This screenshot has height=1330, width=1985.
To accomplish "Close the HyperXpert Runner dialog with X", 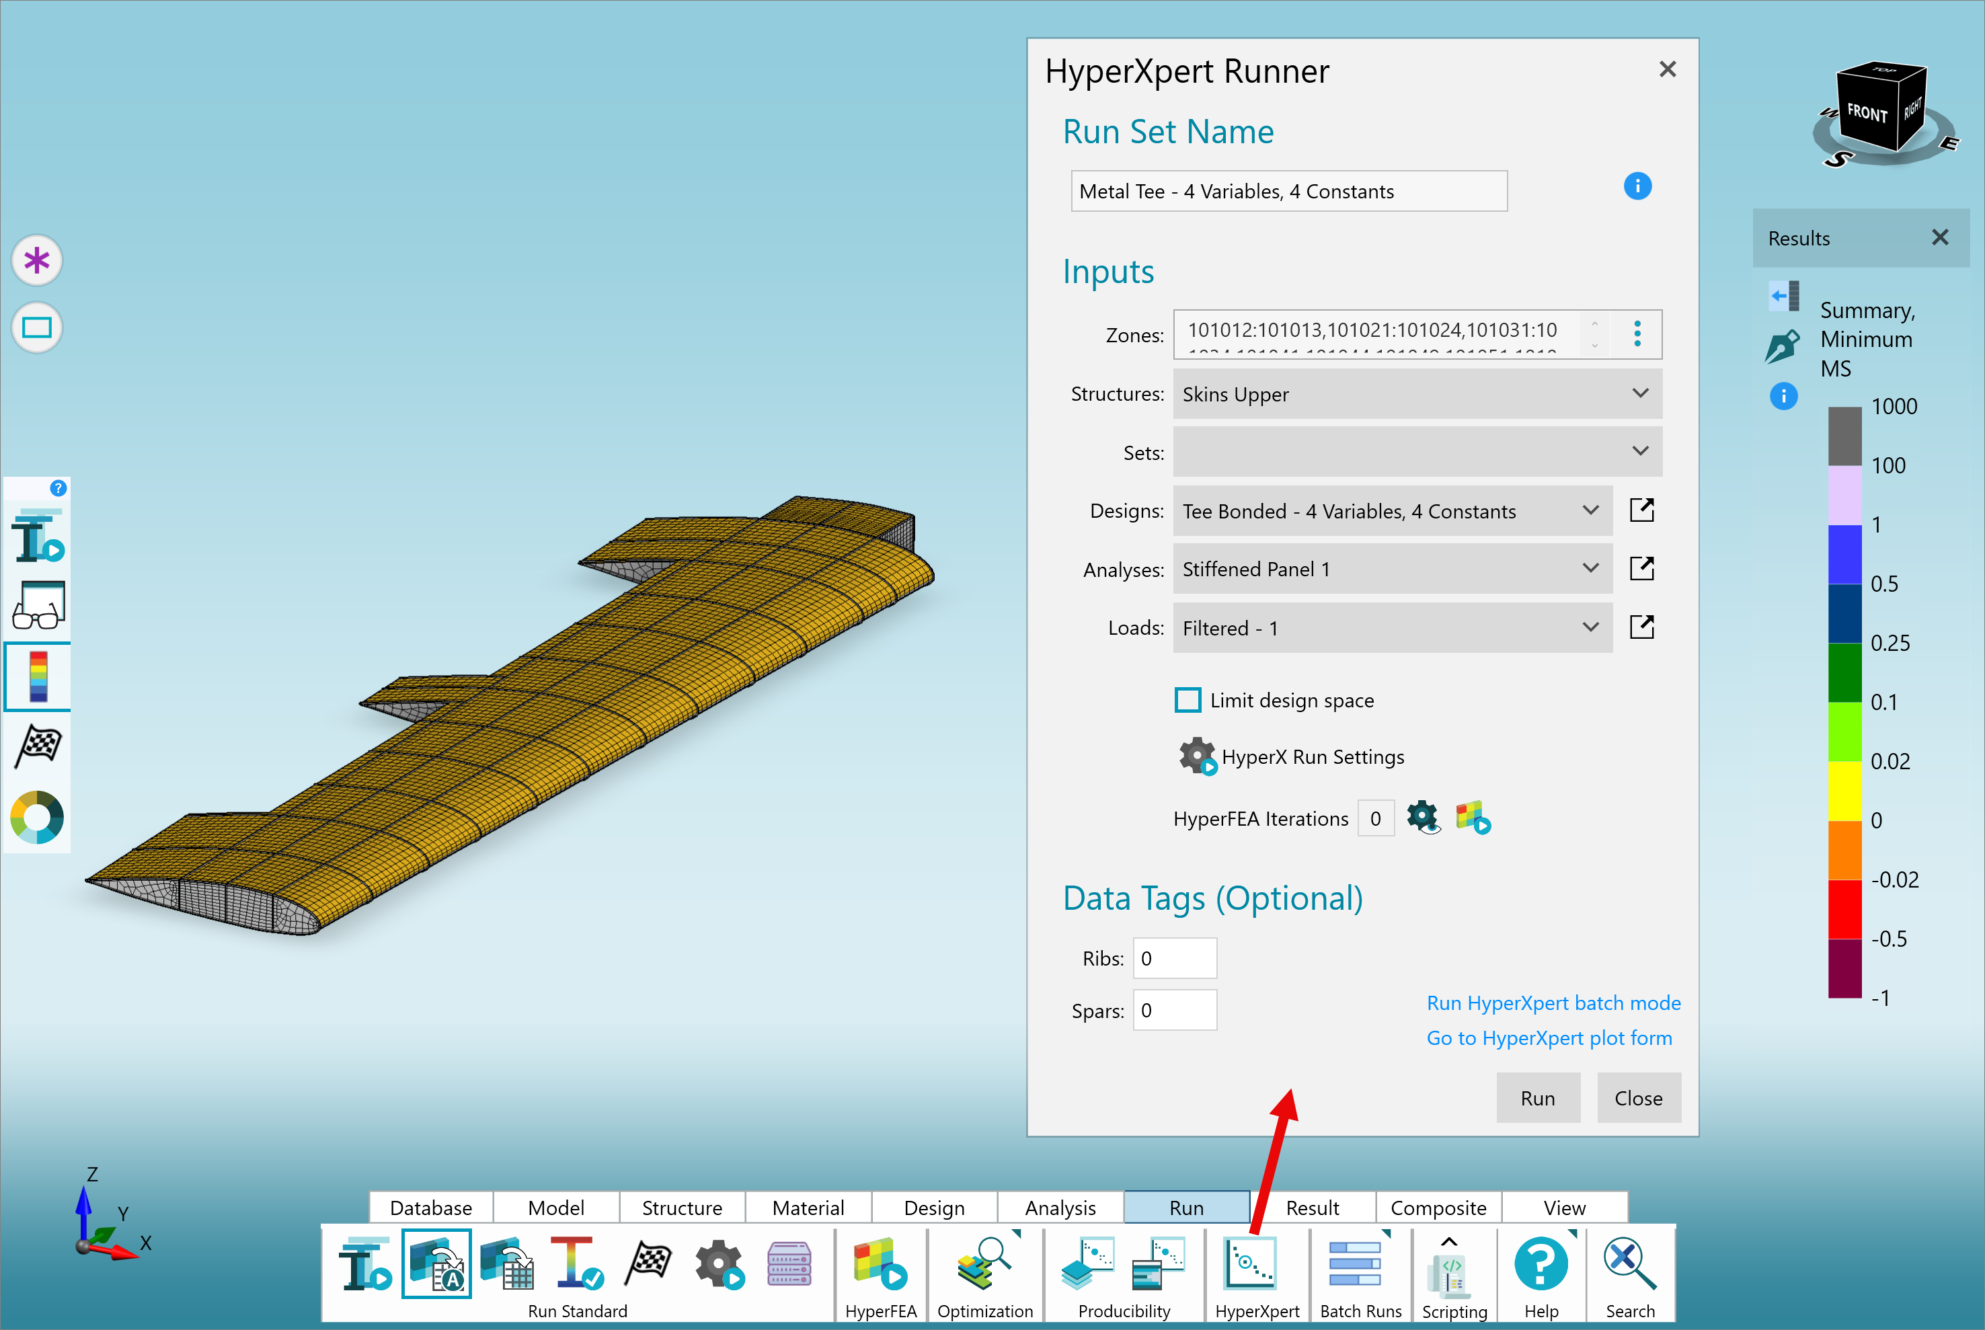I will click(x=1667, y=69).
